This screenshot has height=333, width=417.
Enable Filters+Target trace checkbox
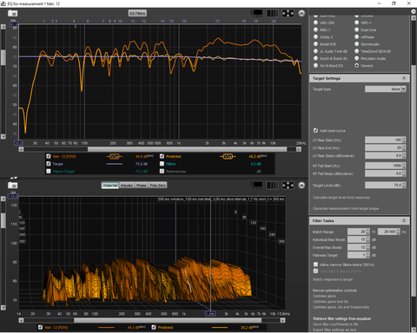pos(49,171)
